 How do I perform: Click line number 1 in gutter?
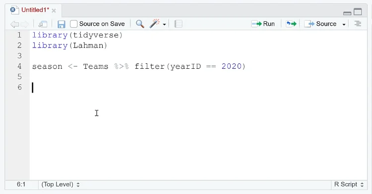(19, 35)
